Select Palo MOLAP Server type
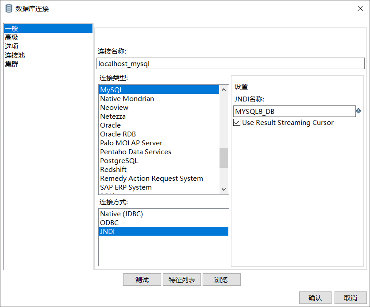 pos(159,143)
